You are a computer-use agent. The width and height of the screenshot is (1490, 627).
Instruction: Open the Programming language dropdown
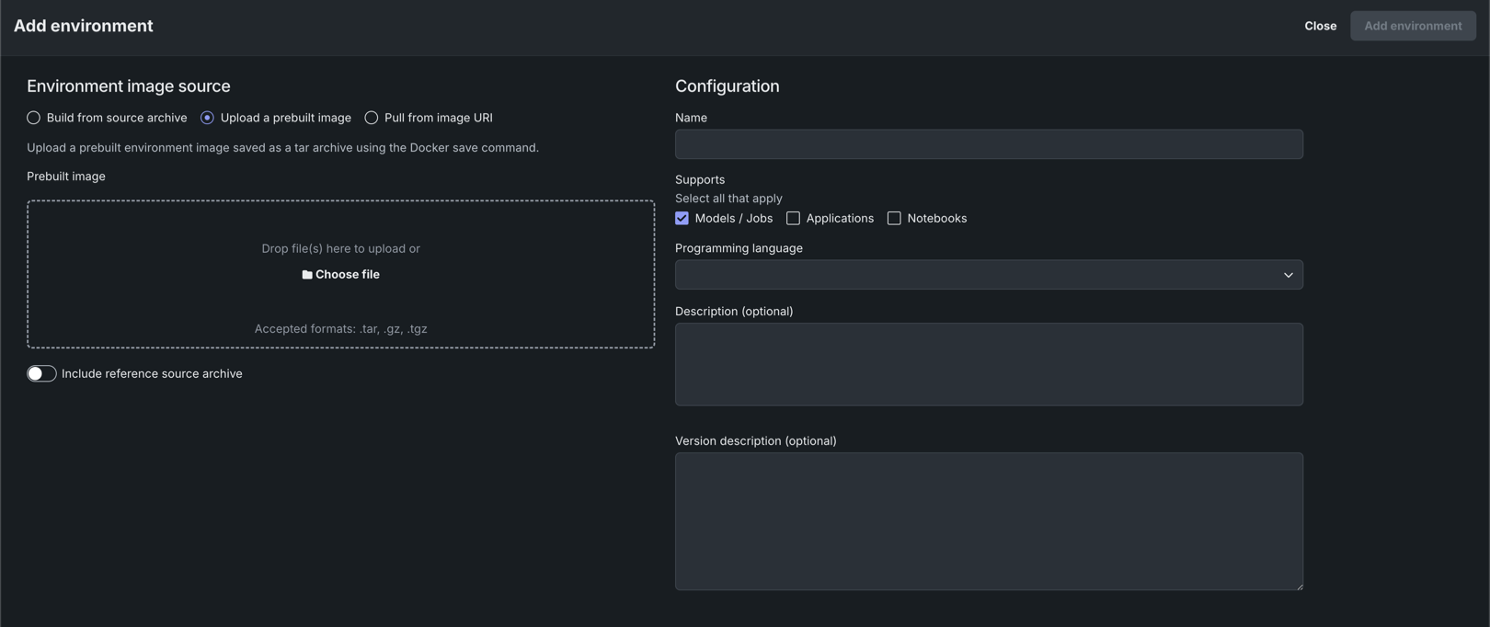pos(988,275)
